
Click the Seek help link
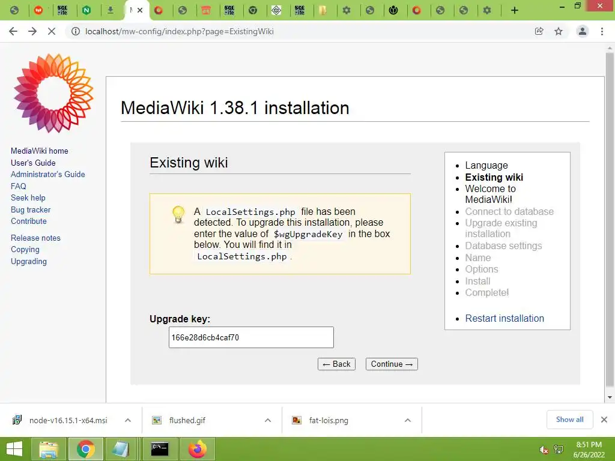(x=28, y=197)
